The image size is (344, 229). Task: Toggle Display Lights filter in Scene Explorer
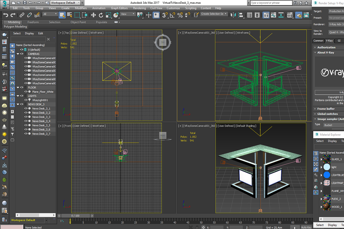click(x=12, y=56)
